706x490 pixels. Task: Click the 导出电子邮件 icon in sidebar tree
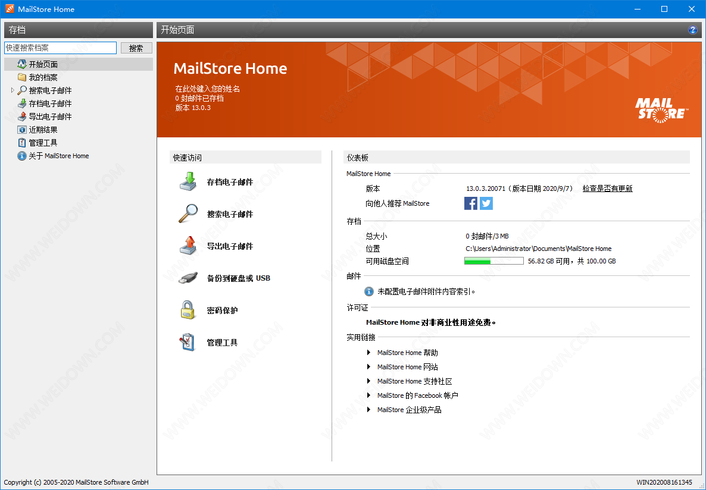click(x=21, y=117)
